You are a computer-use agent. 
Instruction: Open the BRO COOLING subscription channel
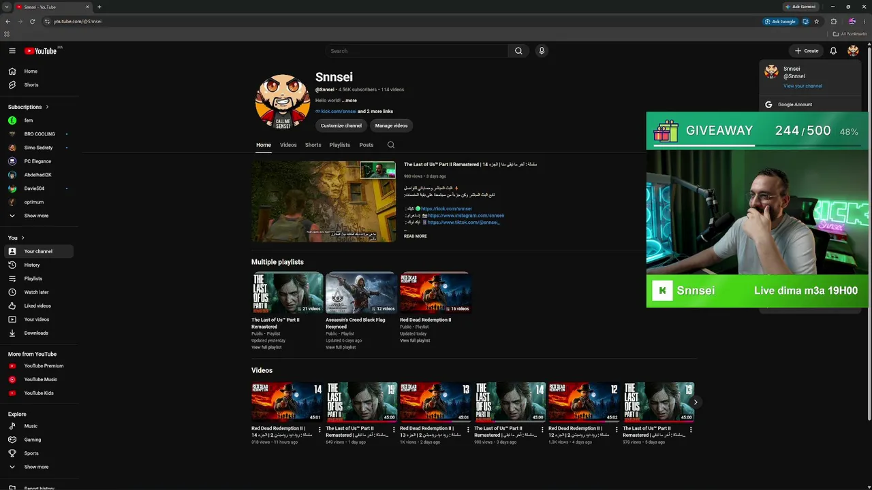point(38,134)
